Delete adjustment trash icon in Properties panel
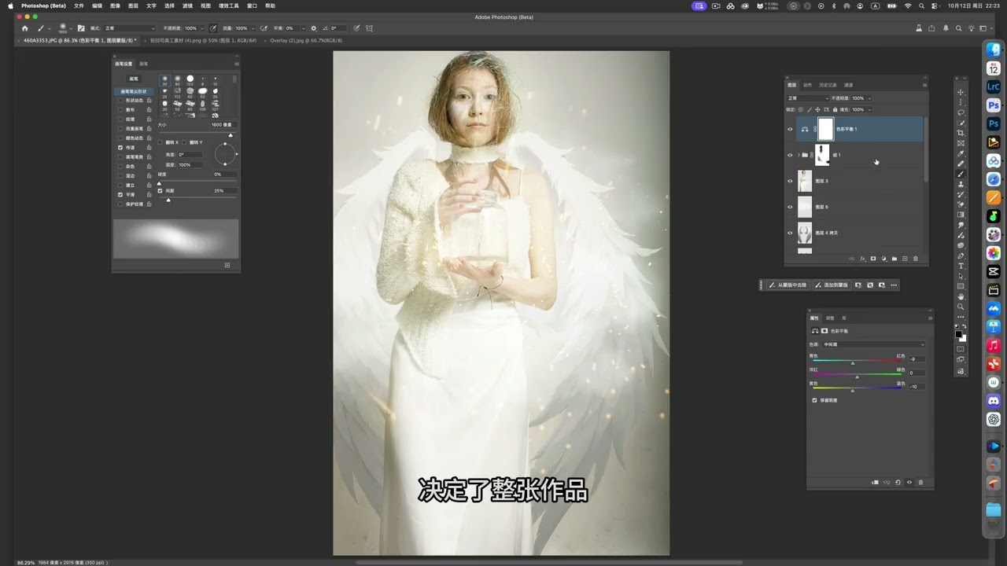 point(920,482)
